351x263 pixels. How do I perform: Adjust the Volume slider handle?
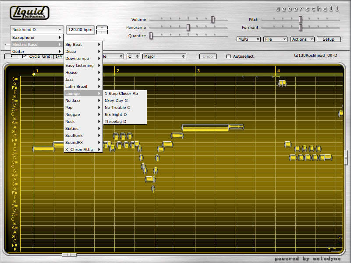213,20
